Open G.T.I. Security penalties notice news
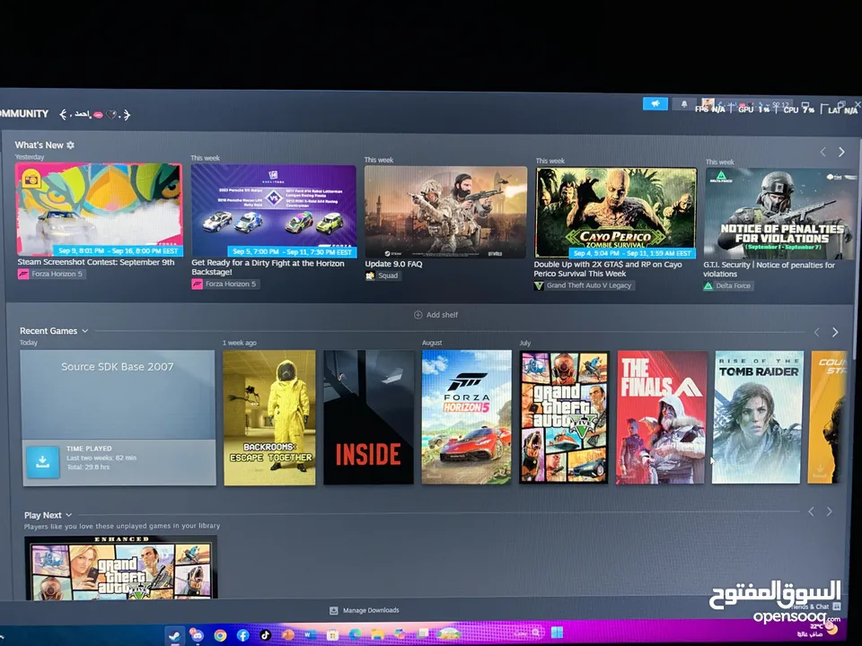862x646 pixels. coord(769,269)
